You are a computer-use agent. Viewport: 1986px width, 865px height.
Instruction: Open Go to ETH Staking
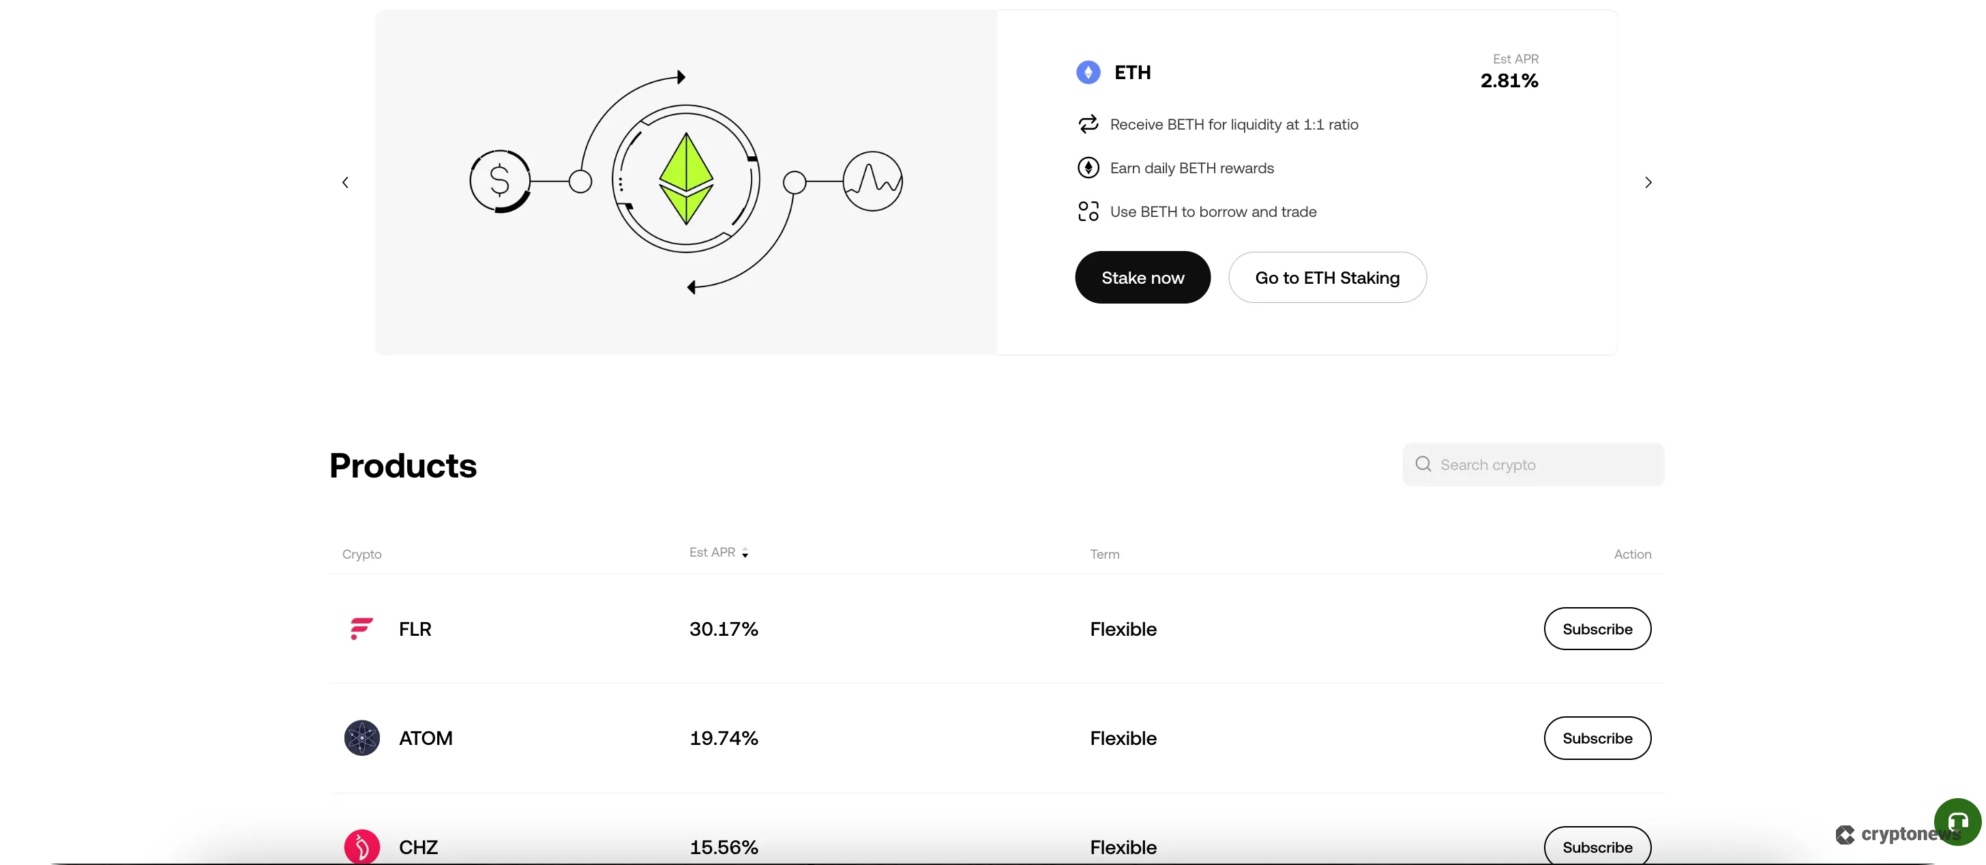pos(1327,278)
